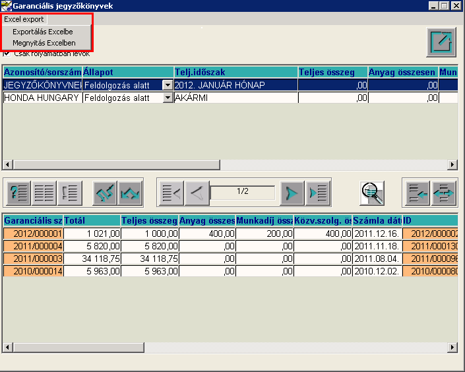The width and height of the screenshot is (465, 372).
Task: Click the 1/2 record position field
Action: pos(243,193)
